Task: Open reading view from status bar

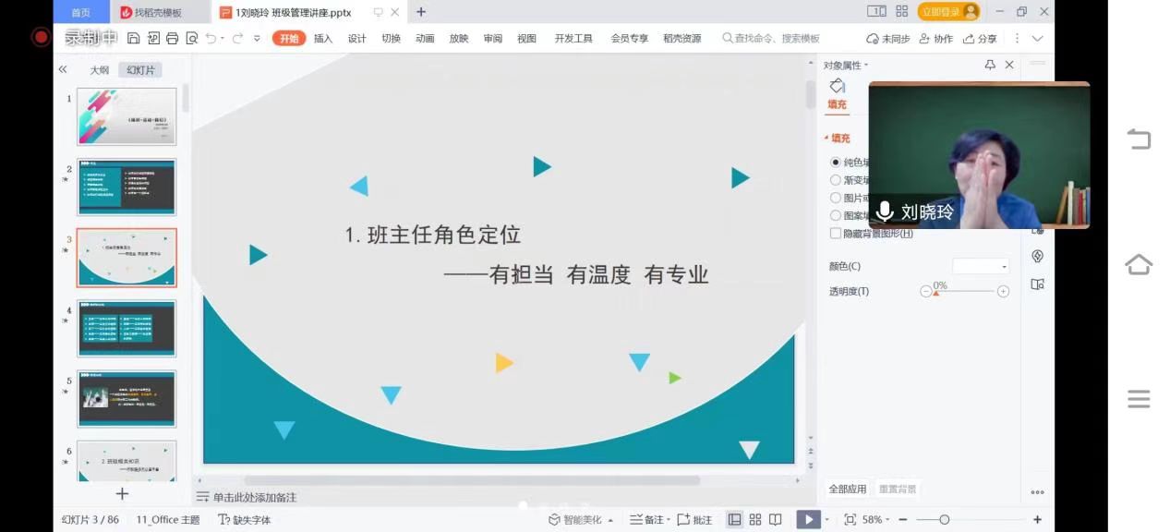Action: pos(776,520)
